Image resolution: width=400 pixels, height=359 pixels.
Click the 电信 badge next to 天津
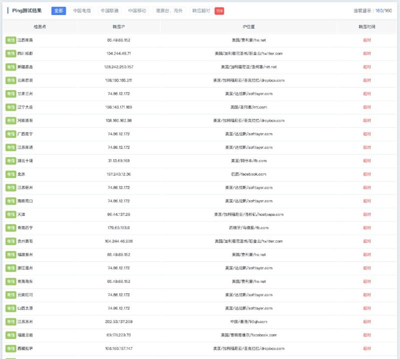[x=10, y=214]
